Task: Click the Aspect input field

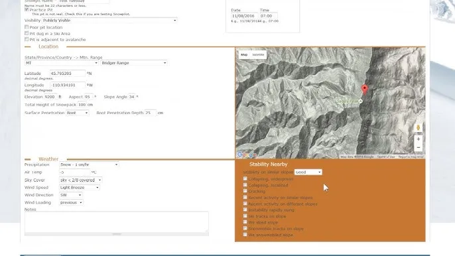Action: (x=88, y=97)
